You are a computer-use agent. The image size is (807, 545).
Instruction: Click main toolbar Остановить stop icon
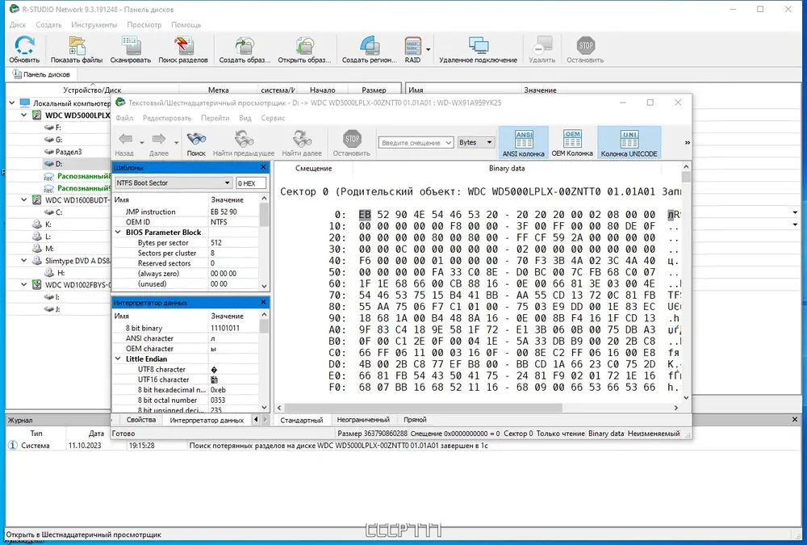(585, 46)
